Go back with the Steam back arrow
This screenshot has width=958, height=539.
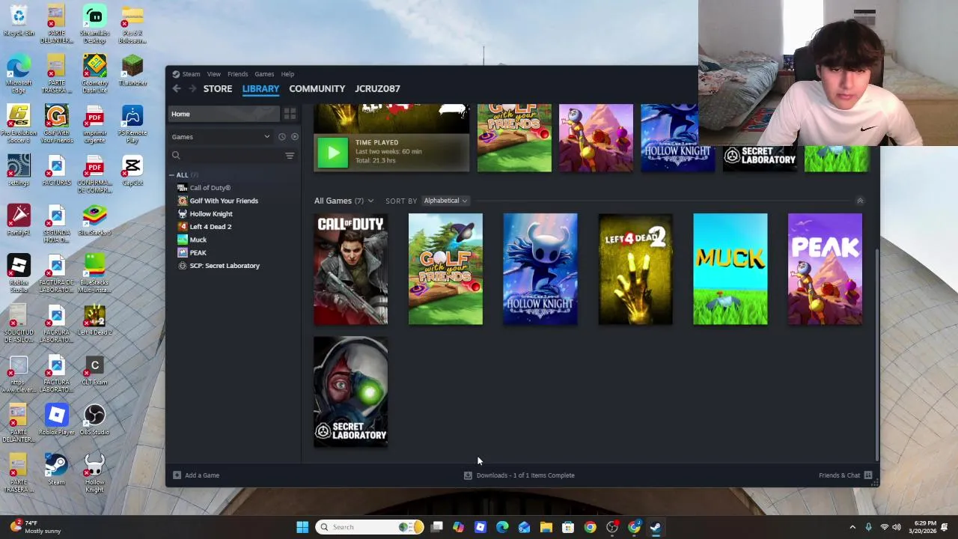[177, 88]
